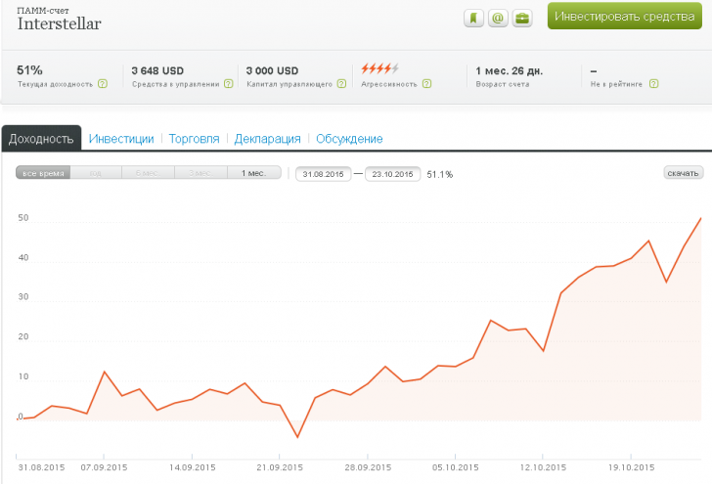
Task: Click the bookmark icon button
Action: click(472, 18)
